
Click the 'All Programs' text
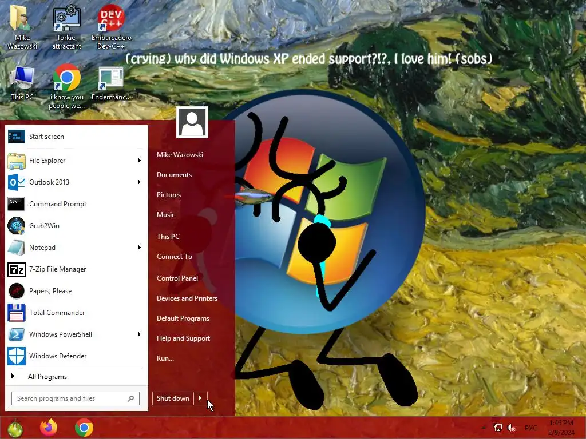click(47, 377)
